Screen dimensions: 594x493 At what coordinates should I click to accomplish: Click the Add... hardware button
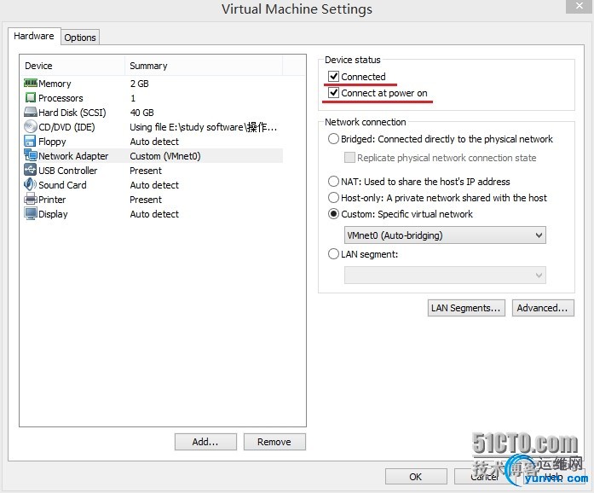(205, 442)
